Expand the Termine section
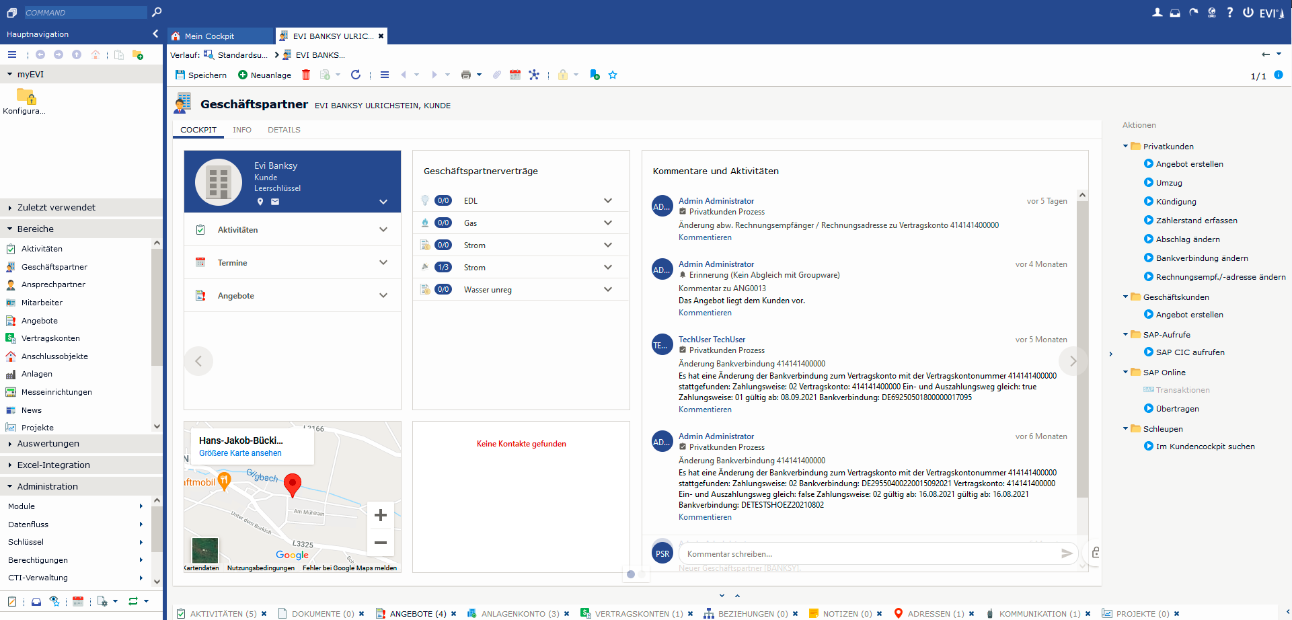 click(x=383, y=263)
